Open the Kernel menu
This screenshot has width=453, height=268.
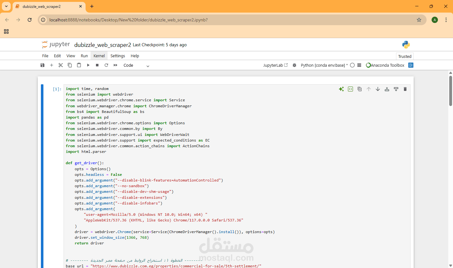pos(99,56)
